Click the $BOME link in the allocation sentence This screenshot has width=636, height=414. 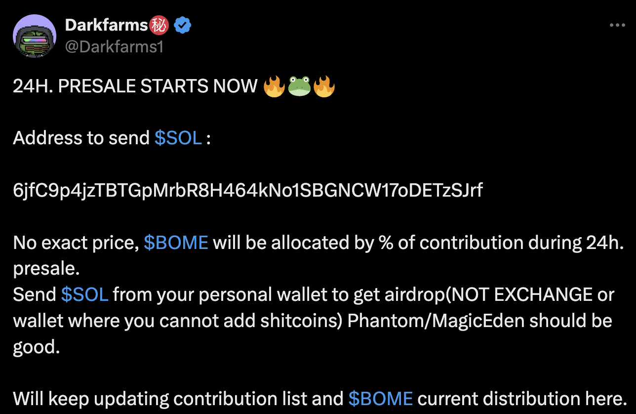pyautogui.click(x=176, y=243)
